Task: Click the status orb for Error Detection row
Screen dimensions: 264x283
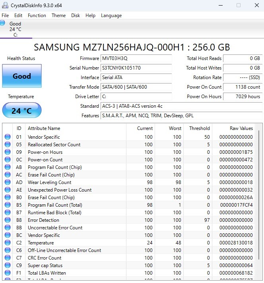Action: point(8,220)
